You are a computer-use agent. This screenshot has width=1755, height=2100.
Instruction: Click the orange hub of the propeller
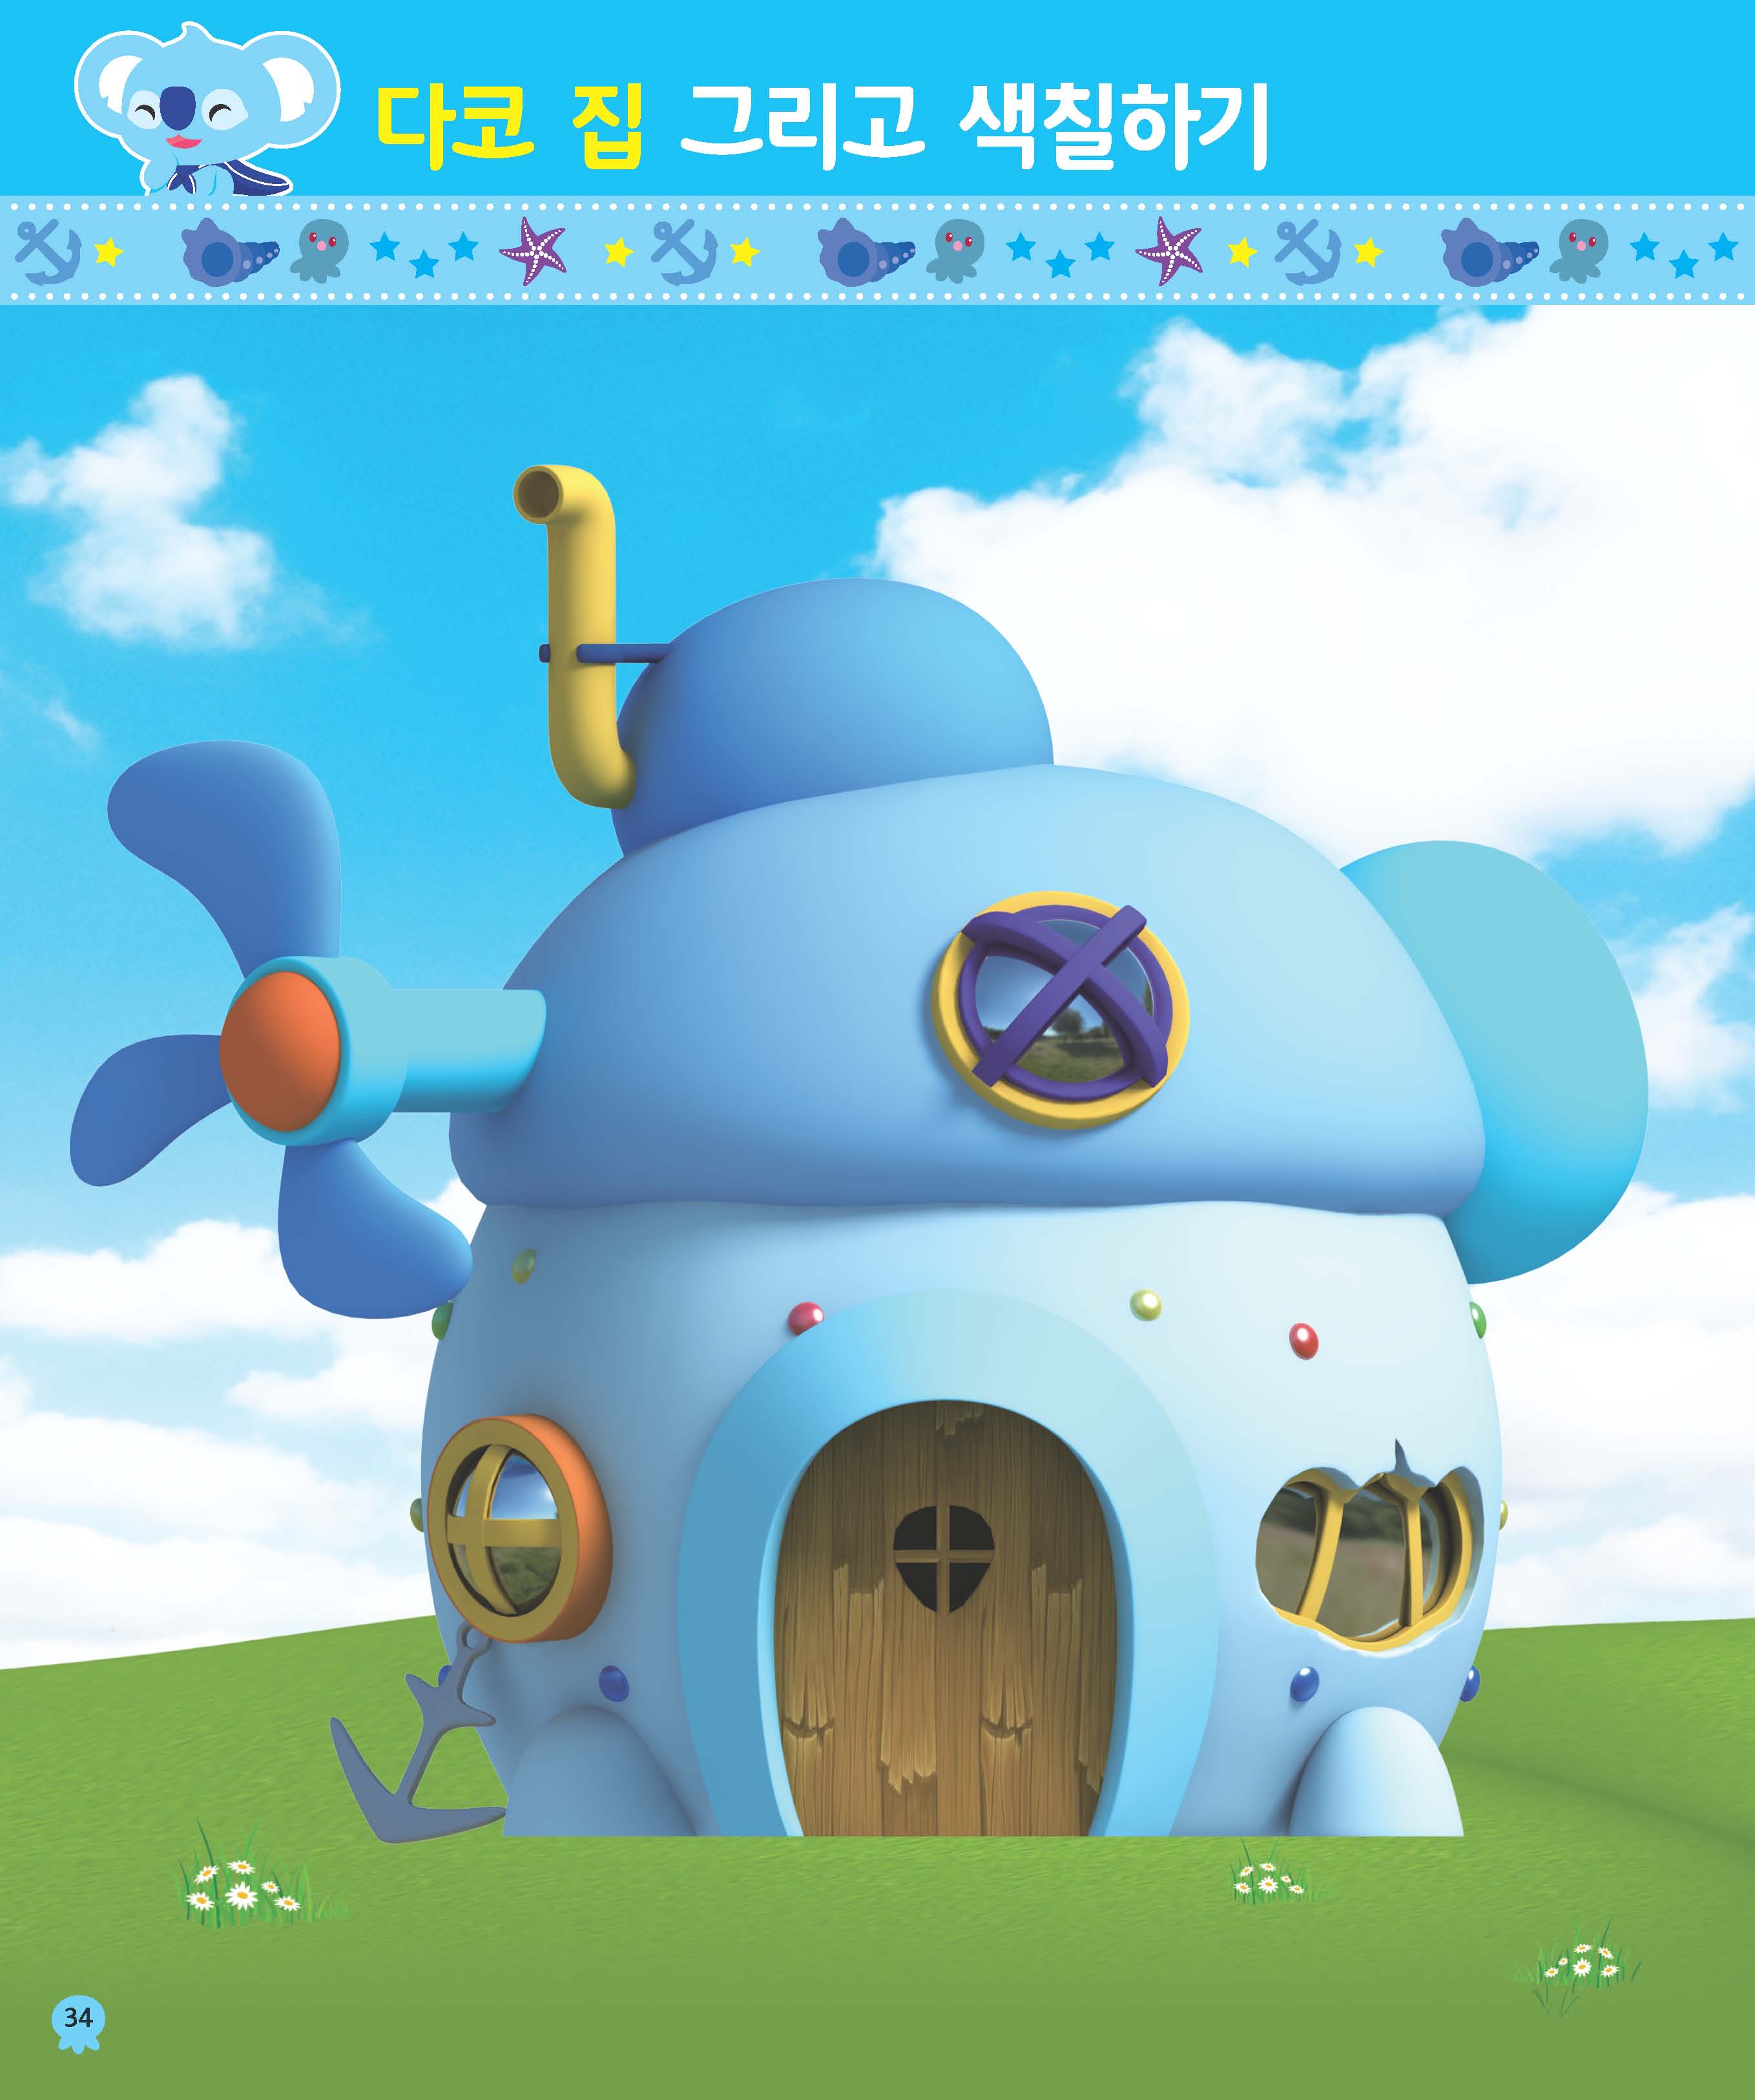[x=281, y=1051]
